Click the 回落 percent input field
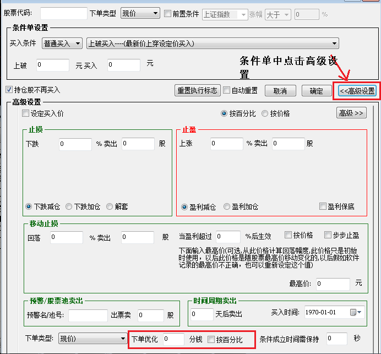The width and height of the screenshot is (381, 354). (x=67, y=237)
